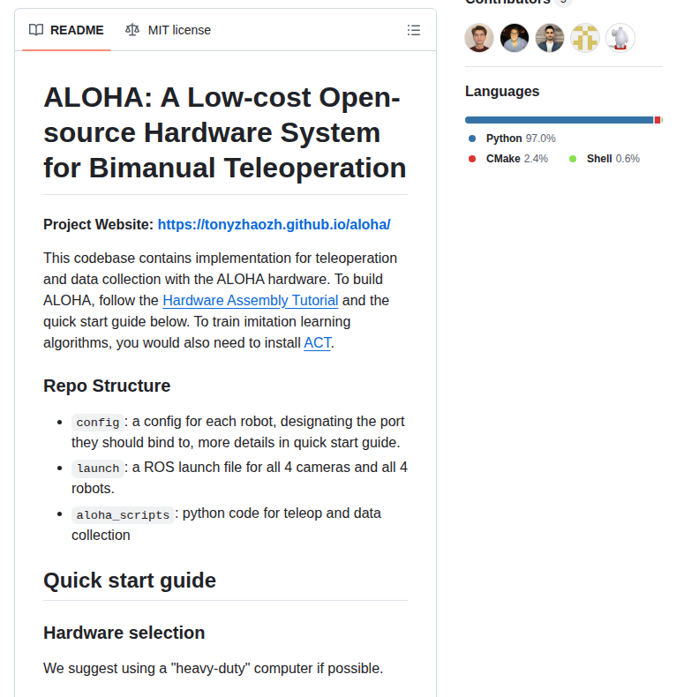Viewport: 684px width, 697px height.
Task: Click the green dot next to Shell
Action: pos(573,159)
